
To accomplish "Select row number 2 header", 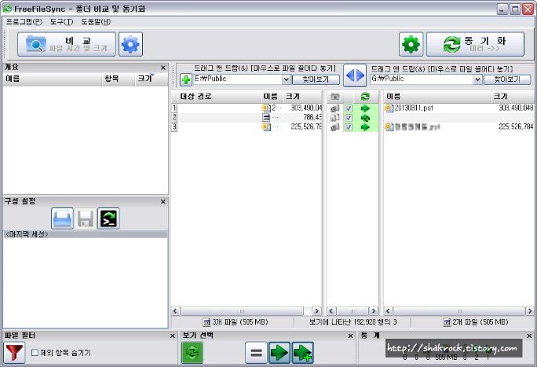I will pos(174,118).
